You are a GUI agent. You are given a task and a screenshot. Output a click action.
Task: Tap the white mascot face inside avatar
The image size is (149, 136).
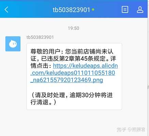click(x=13, y=44)
